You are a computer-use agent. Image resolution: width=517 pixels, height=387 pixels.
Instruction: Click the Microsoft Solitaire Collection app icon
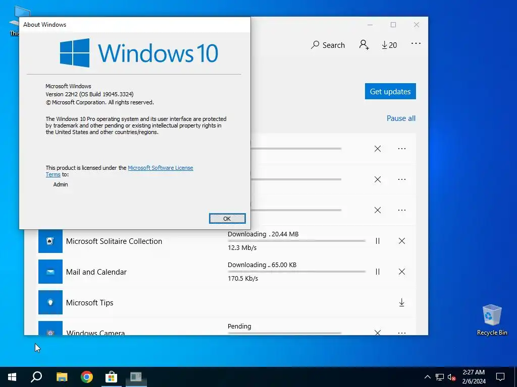tap(50, 241)
